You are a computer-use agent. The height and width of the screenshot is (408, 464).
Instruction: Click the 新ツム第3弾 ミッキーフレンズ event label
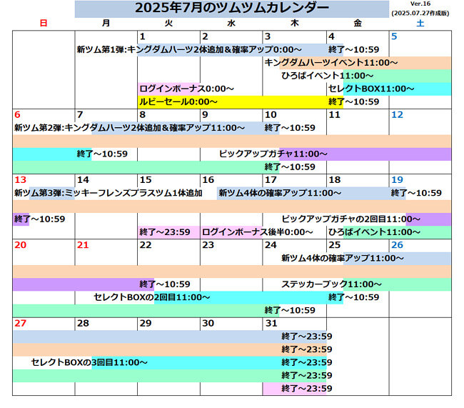pyautogui.click(x=109, y=193)
